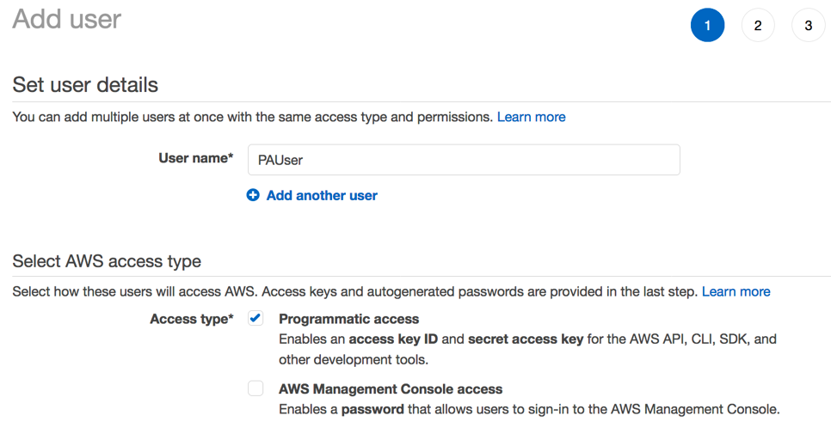The image size is (831, 434).
Task: Click the bold access key ID text
Action: point(395,339)
